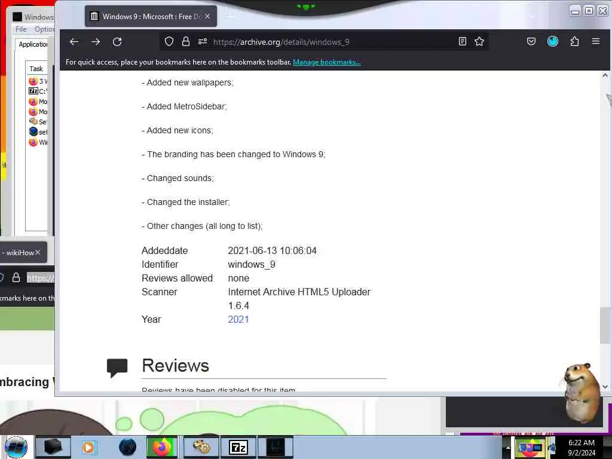Open the Extensions puzzle piece icon
The height and width of the screenshot is (459, 612).
point(574,41)
